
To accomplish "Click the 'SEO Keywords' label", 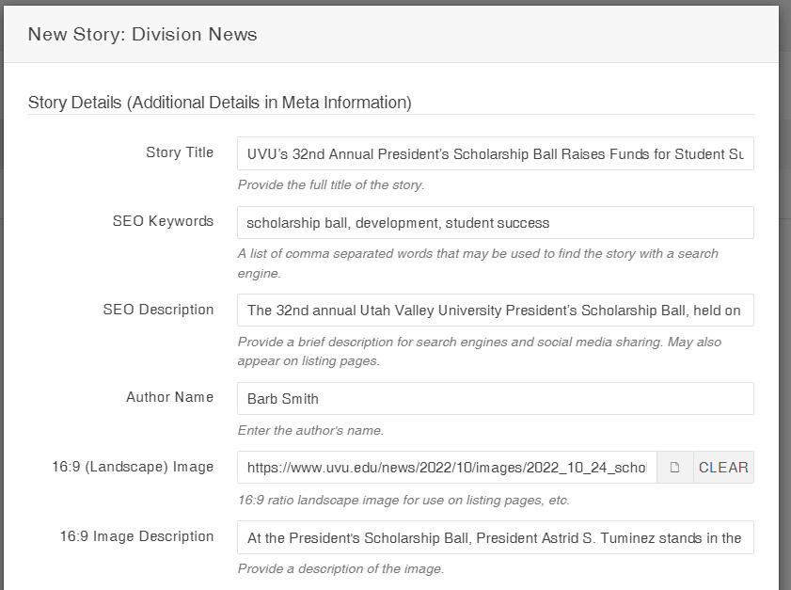I will [x=163, y=221].
